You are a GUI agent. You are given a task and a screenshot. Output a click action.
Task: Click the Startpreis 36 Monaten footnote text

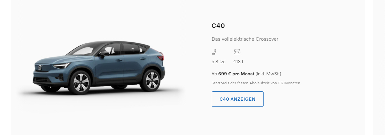pos(256,83)
